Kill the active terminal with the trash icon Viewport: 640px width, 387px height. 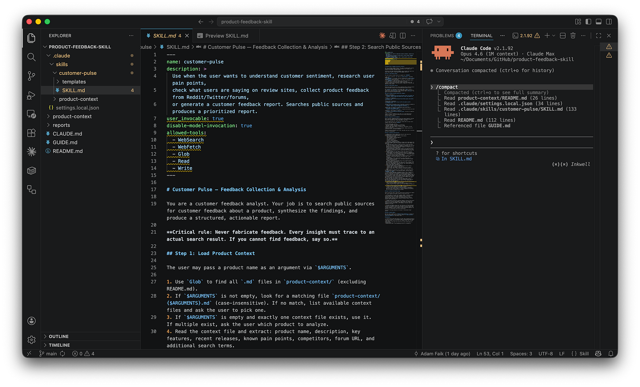573,35
